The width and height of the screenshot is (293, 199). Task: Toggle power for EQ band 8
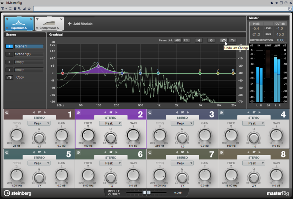pos(221,153)
